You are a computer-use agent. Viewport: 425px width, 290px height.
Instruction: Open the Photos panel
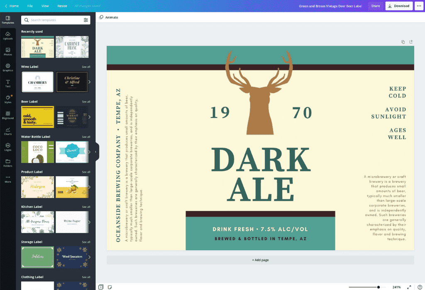[x=8, y=51]
